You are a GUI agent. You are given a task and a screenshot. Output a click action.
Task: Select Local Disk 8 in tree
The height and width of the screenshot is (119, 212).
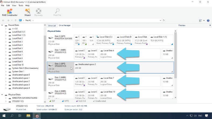17,58
